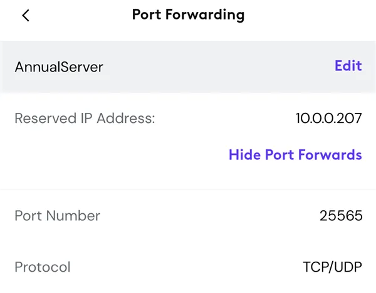Click the Reserved IP Address label
The image size is (376, 293).
tap(85, 118)
